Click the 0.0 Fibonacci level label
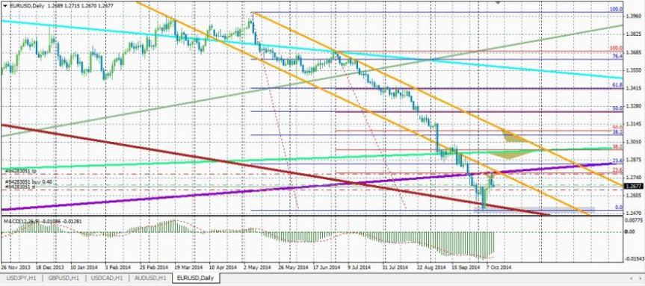 coord(619,208)
